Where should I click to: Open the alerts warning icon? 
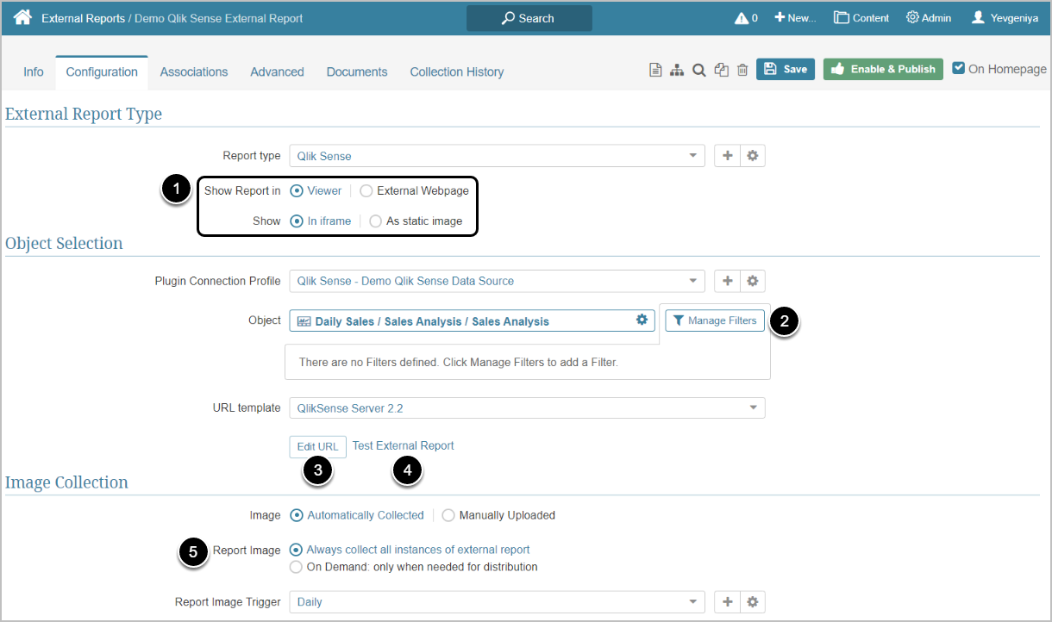click(x=741, y=18)
